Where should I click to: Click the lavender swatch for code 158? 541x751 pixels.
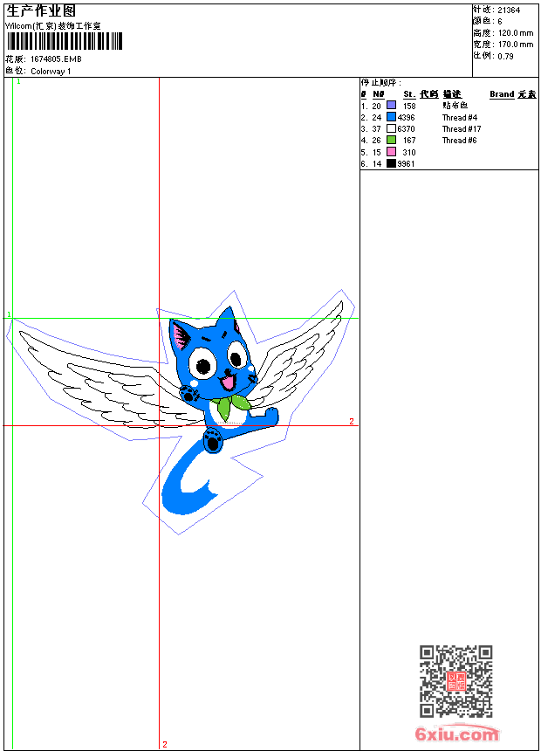391,106
